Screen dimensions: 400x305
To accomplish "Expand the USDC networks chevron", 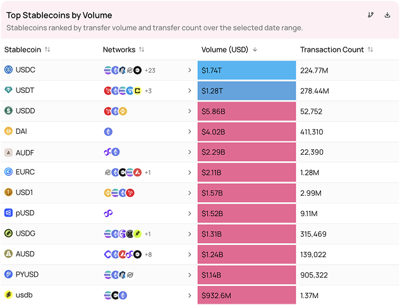I will pos(190,70).
